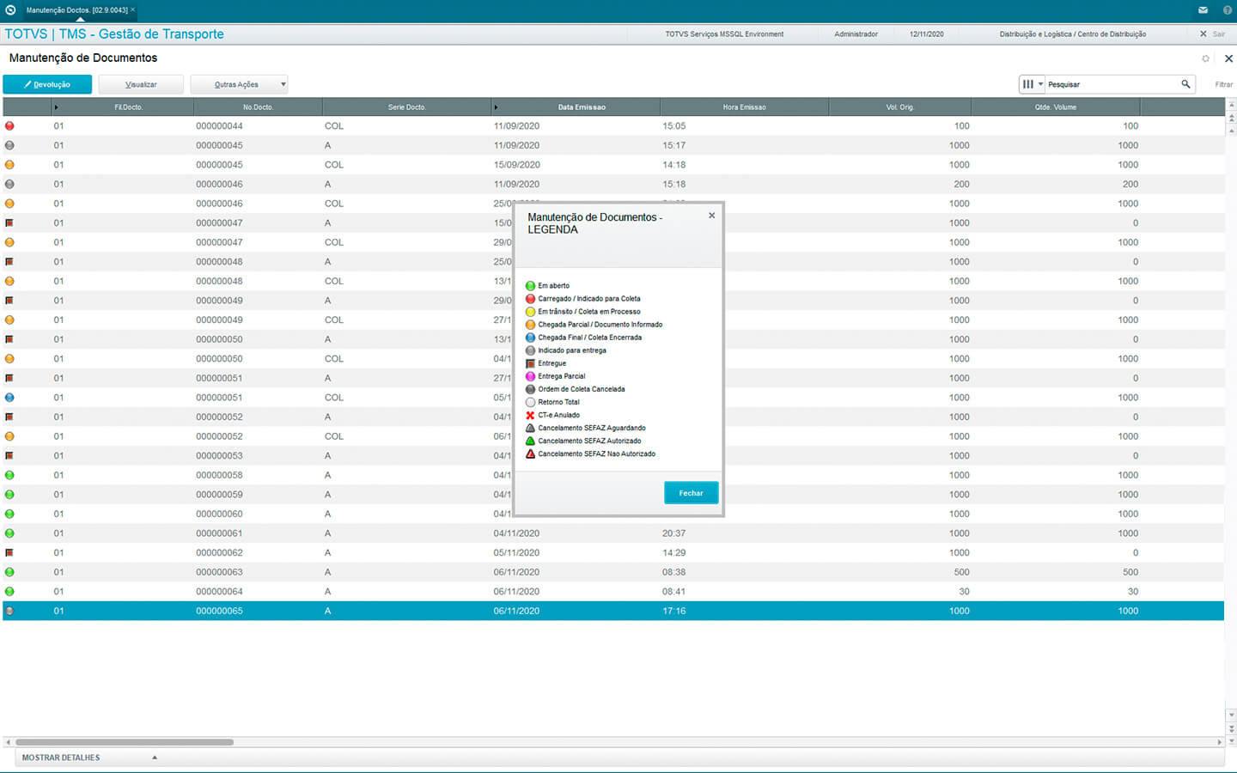Select the Manutenção Doctos. tab

tap(76, 10)
